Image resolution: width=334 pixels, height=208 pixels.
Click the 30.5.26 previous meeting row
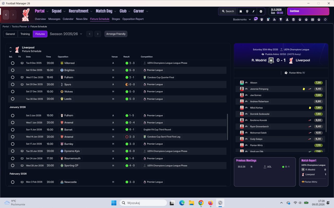click(265, 167)
